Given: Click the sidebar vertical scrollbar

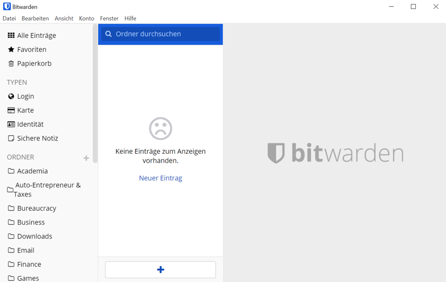Looking at the screenshot, I should pyautogui.click(x=95, y=94).
